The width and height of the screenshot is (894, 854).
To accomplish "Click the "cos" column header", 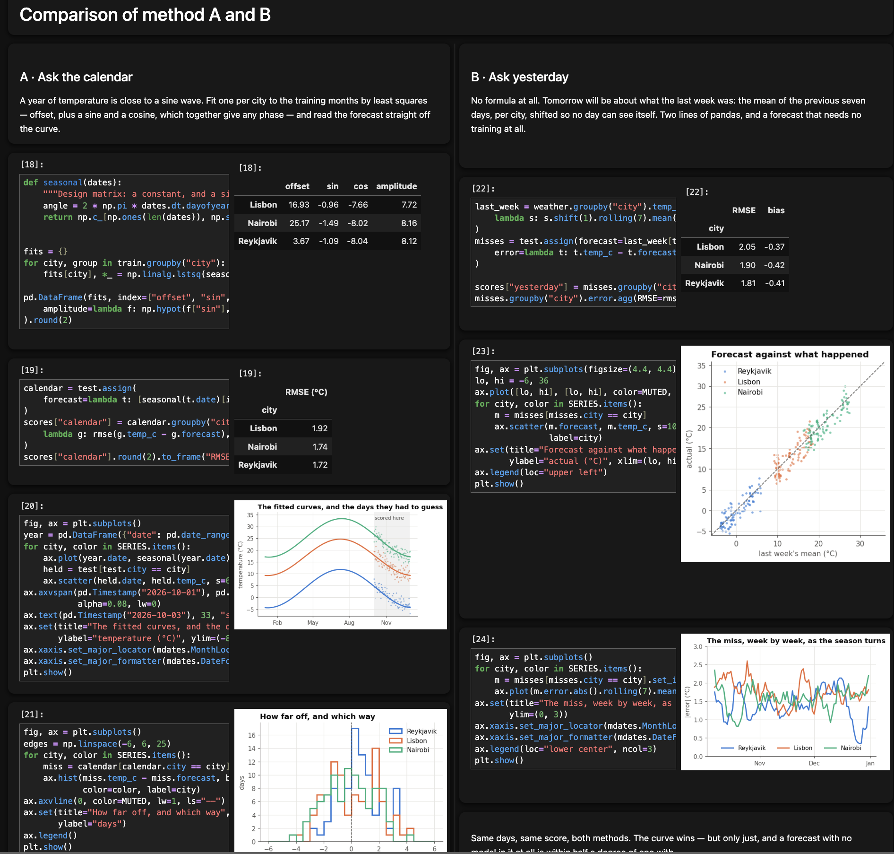I will pyautogui.click(x=361, y=186).
